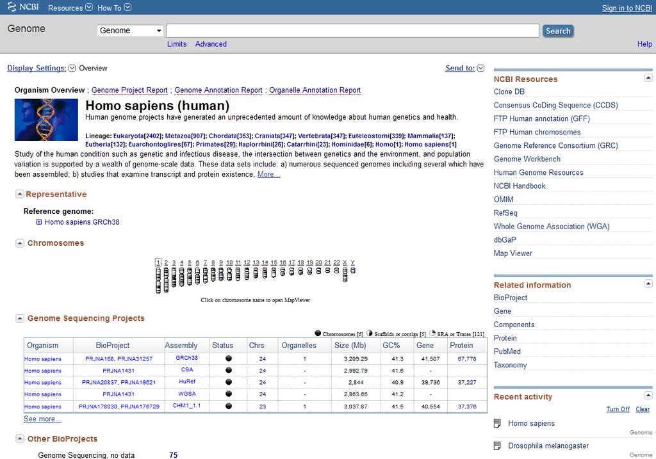Viewport: 656px width, 459px height.
Task: Open the CHM1_1.1 assembly link
Action: point(186,405)
